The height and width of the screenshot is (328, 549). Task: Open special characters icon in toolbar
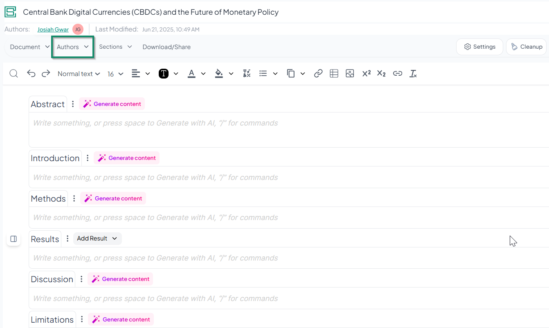[247, 74]
